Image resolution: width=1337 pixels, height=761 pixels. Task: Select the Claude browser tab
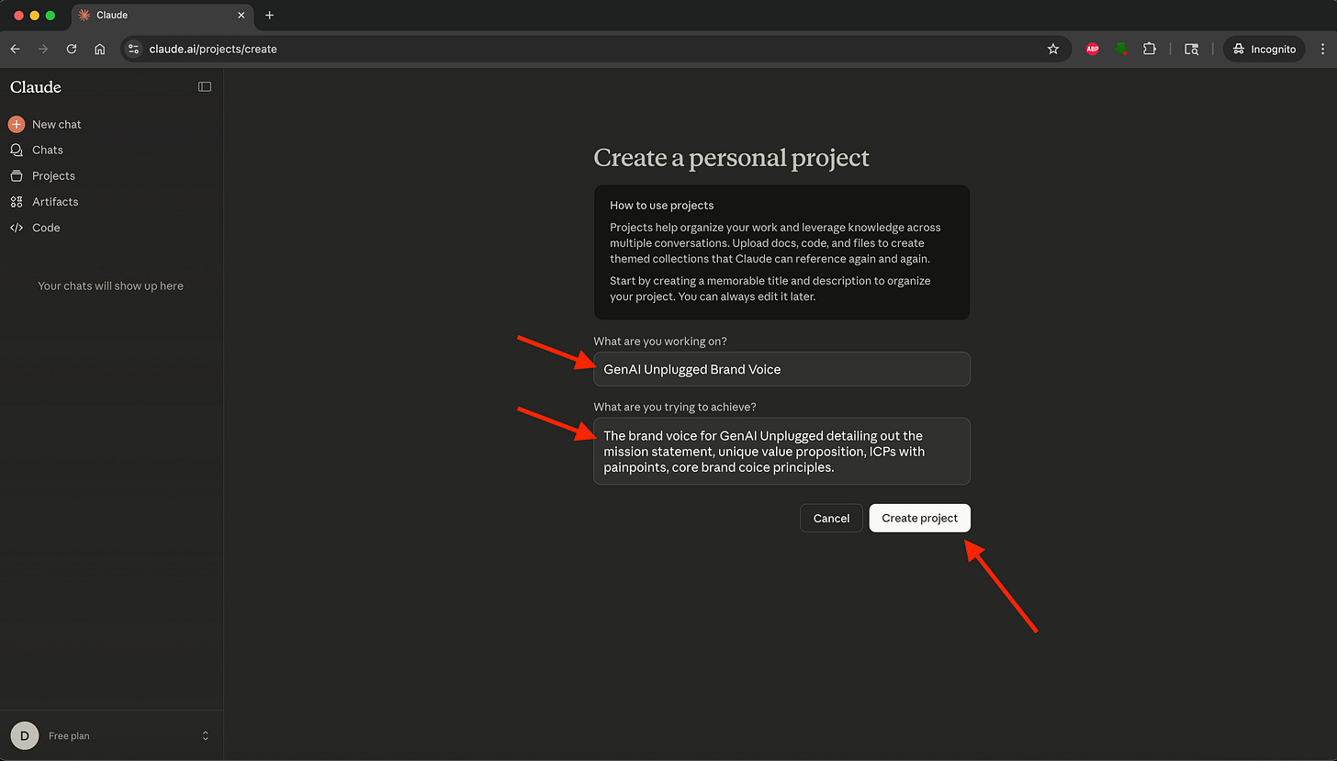[163, 16]
